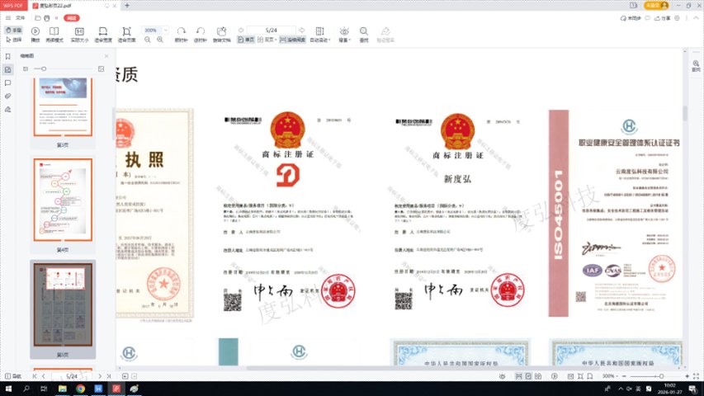Click the orange login account button
This screenshot has height=396, width=704.
coord(656,6)
